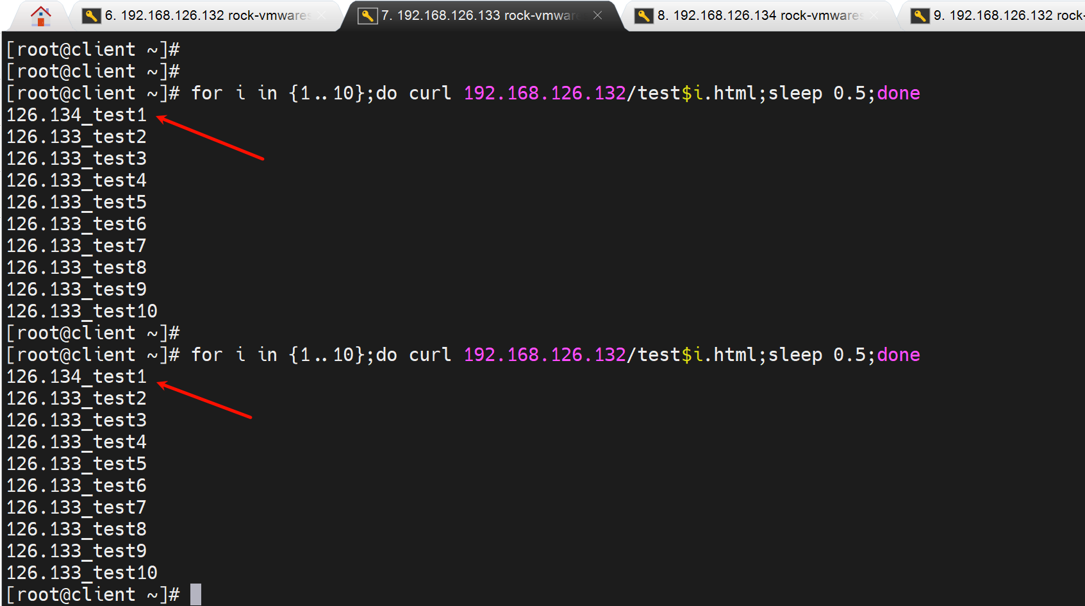1085x606 pixels.
Task: Click the first 126.134_test1 output line
Action: 76,115
